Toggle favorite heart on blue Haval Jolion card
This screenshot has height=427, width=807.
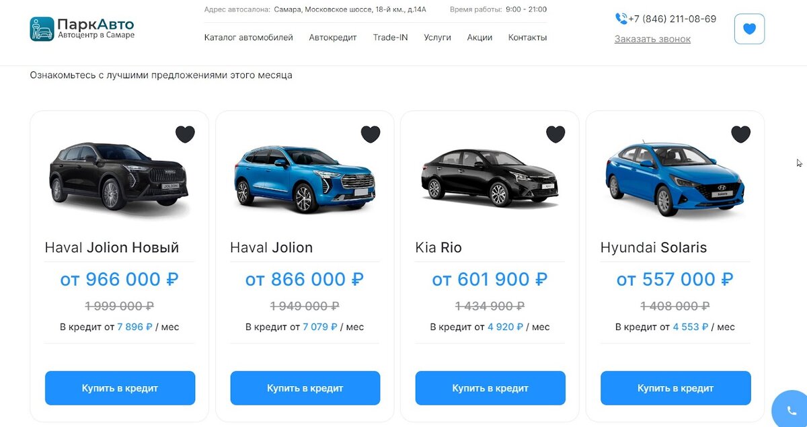click(x=371, y=134)
